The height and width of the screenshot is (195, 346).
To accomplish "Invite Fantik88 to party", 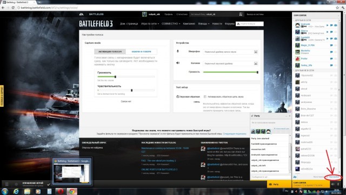I will coord(336,38).
